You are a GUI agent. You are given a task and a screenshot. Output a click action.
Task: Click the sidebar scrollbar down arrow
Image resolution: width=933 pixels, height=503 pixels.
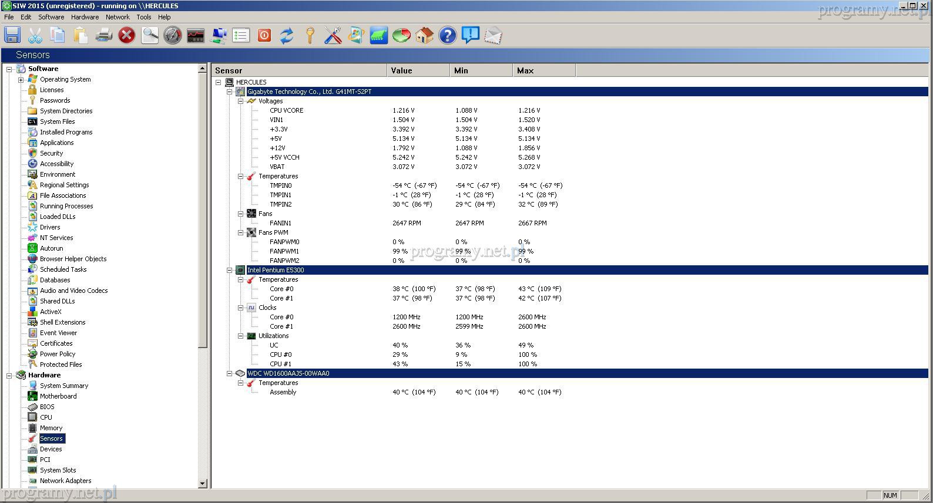point(203,483)
